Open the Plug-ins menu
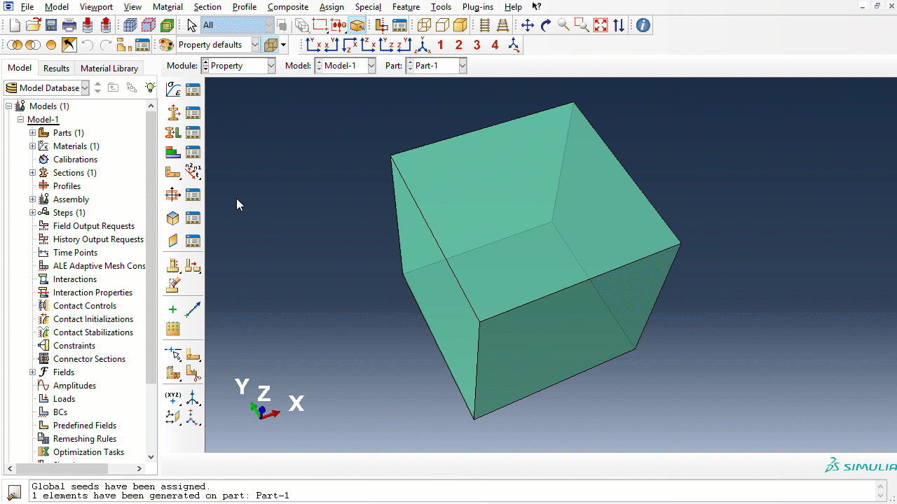This screenshot has width=897, height=504. coord(478,7)
